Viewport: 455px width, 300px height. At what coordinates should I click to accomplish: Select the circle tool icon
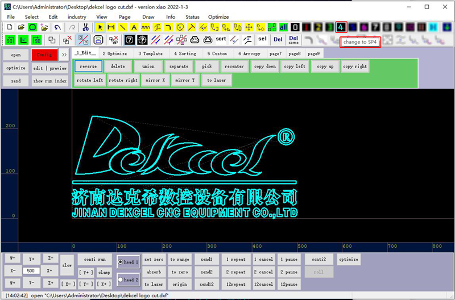coord(180,27)
